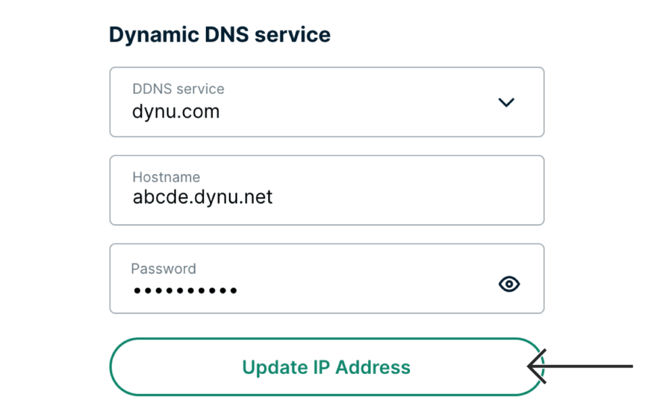Click the Password field label
This screenshot has width=657, height=415.
[164, 269]
